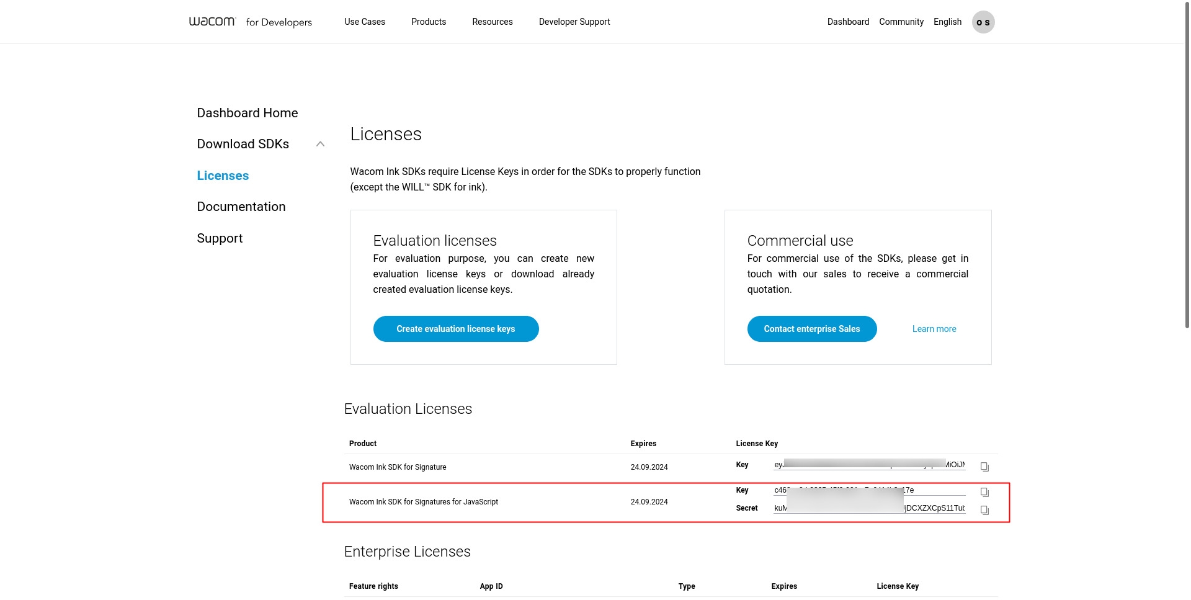
Task: Click Contact enterprise Sales button
Action: 811,329
